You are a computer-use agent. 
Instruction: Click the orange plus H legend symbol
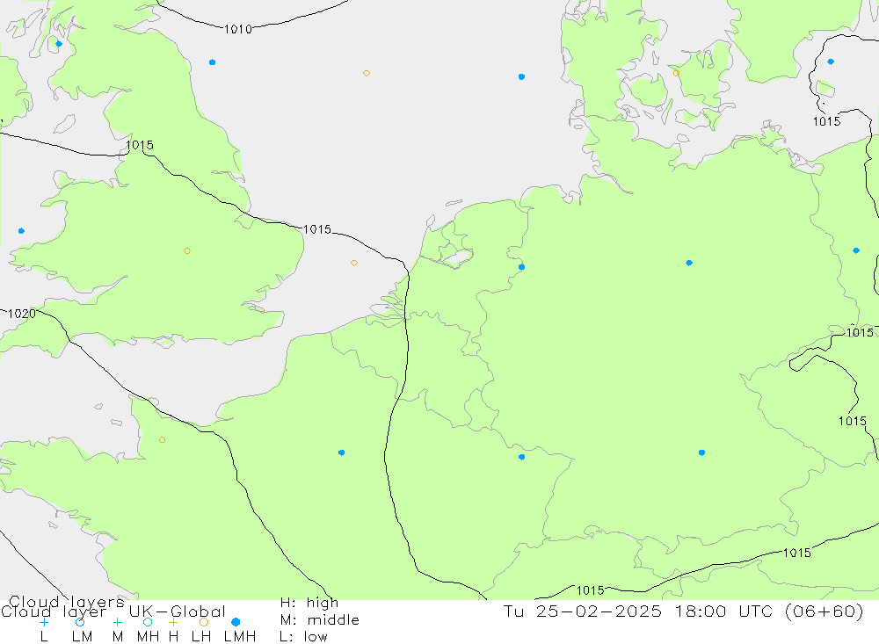click(173, 622)
